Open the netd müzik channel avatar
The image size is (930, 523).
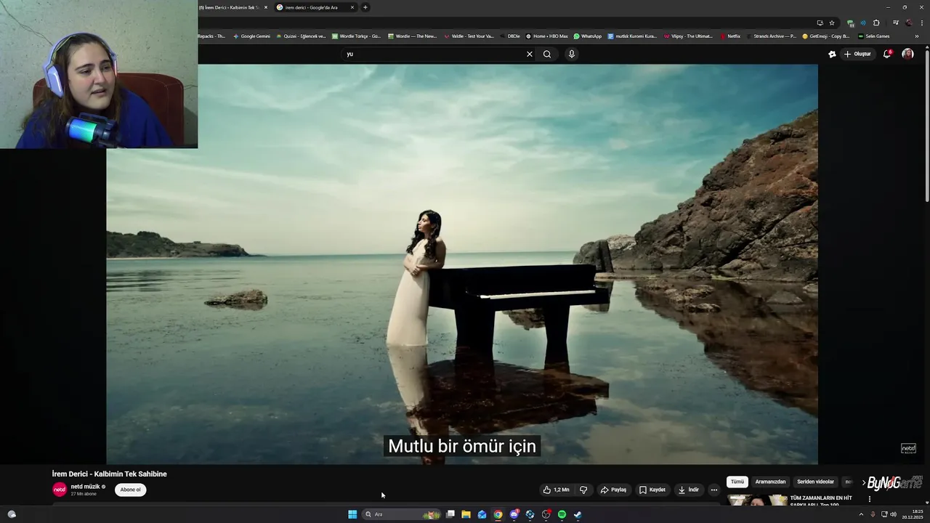coord(60,490)
